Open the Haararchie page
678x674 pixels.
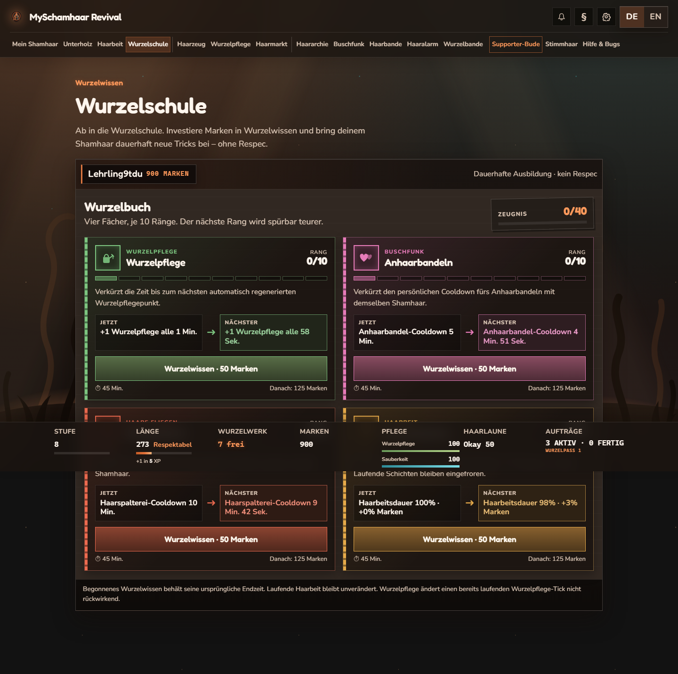point(312,44)
